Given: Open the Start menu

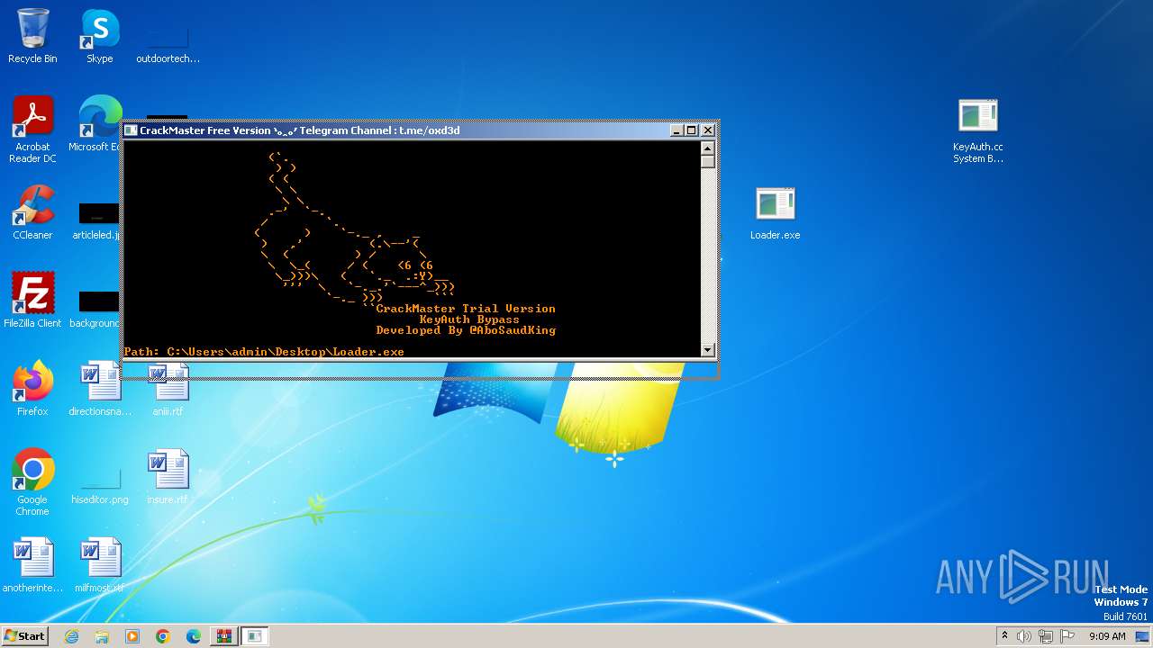Looking at the screenshot, I should point(24,635).
